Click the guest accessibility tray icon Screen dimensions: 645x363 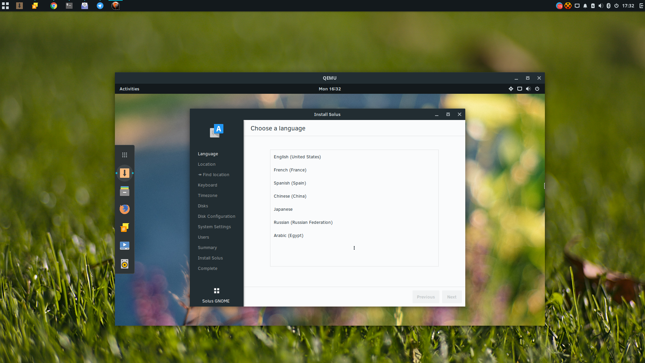point(511,89)
